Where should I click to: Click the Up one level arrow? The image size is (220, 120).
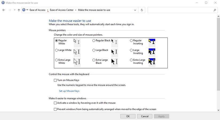[19, 10]
